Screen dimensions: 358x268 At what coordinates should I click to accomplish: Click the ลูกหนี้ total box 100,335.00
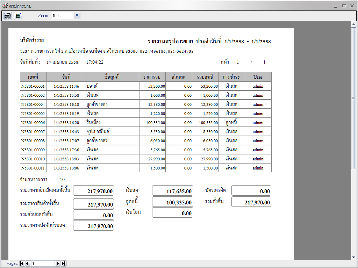coord(173,202)
